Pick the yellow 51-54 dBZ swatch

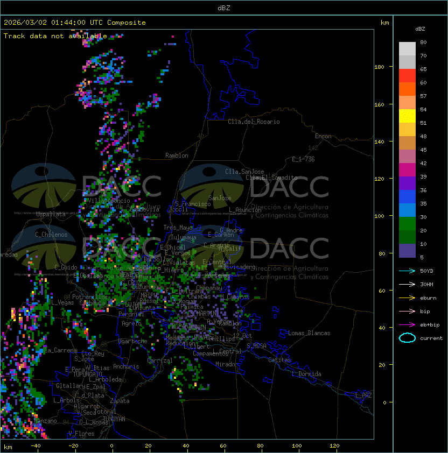407,116
